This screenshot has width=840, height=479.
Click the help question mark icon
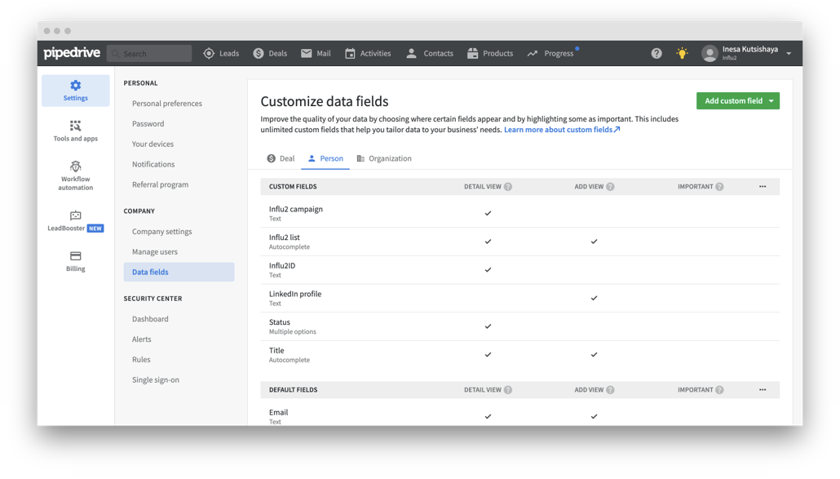tap(657, 54)
